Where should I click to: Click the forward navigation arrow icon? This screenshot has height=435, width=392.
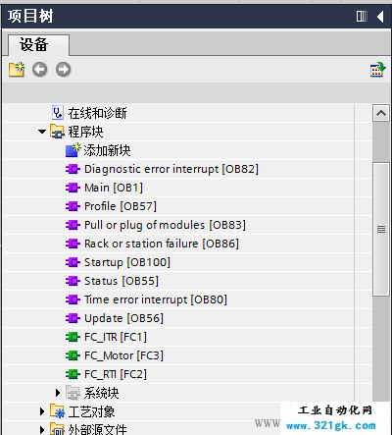pos(63,70)
